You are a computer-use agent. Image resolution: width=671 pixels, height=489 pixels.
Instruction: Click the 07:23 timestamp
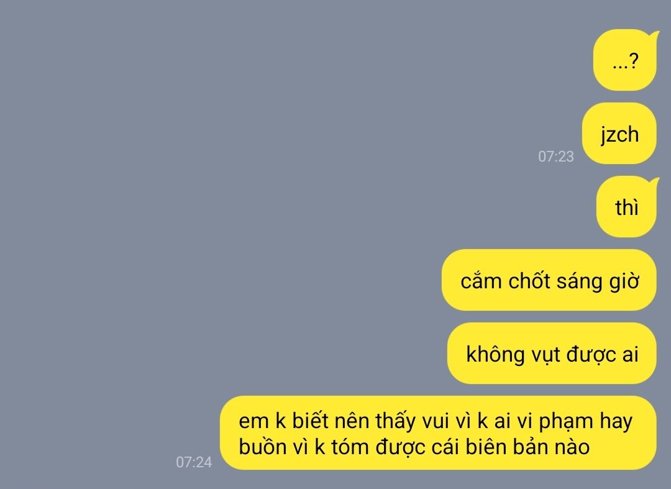pyautogui.click(x=556, y=157)
